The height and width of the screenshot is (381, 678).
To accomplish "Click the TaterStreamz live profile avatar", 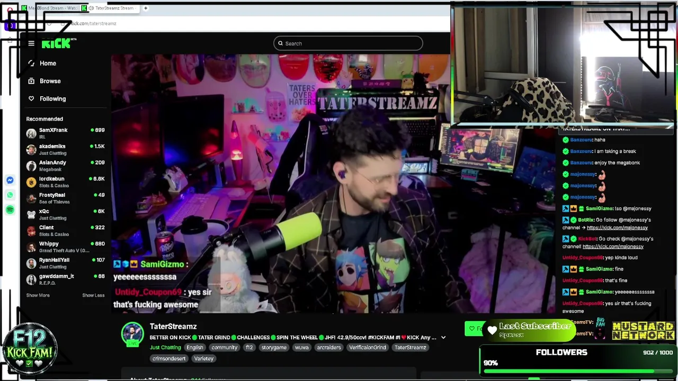I will [132, 334].
